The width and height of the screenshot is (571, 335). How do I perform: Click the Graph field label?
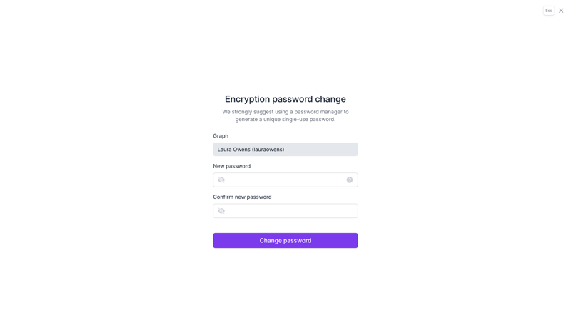click(x=221, y=135)
